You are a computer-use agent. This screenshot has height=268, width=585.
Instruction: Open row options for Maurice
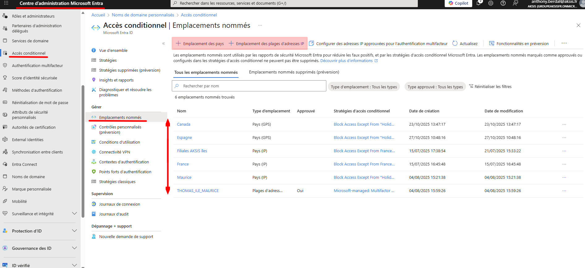564,178
